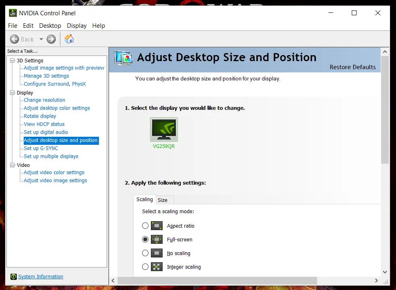Viewport: 396px width, 290px height.
Task: Click the NVIDIA Control Panel title bar icon
Action: point(12,13)
